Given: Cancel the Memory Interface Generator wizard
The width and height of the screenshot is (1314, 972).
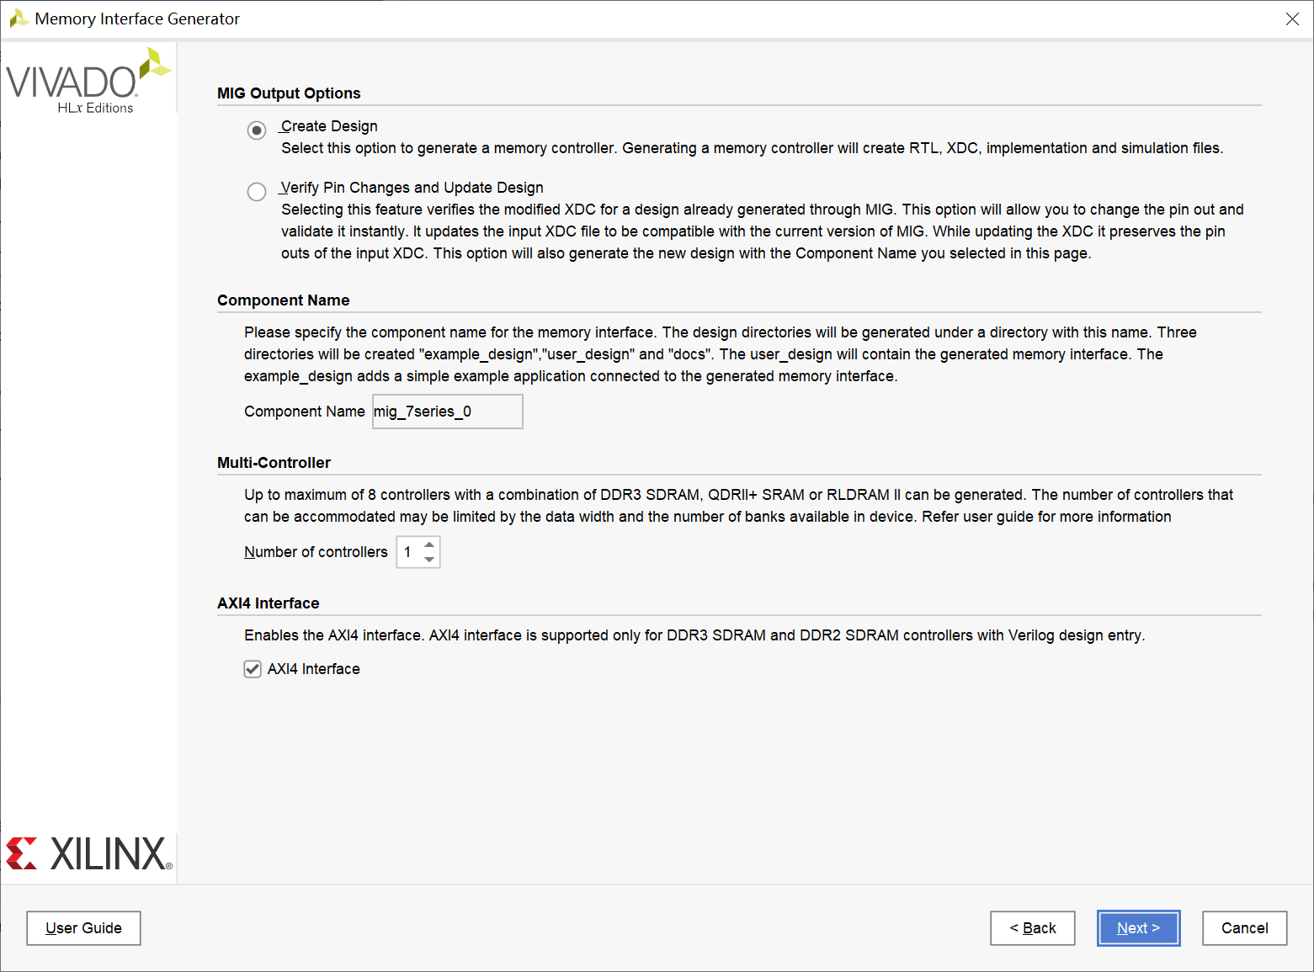Looking at the screenshot, I should 1245,928.
